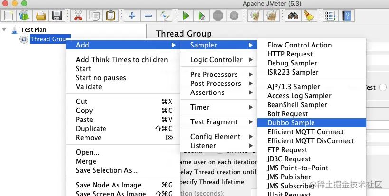Viewport: 389px width, 196px height.
Task: Choose Flow Control Action sampler
Action: point(312,45)
